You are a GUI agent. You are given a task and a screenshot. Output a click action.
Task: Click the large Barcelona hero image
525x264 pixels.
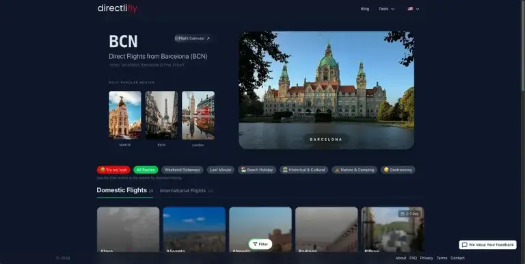point(327,90)
